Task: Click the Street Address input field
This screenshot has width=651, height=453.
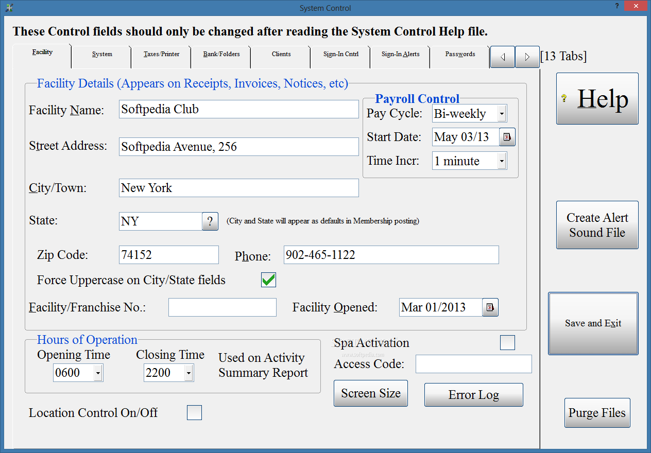Action: point(239,147)
